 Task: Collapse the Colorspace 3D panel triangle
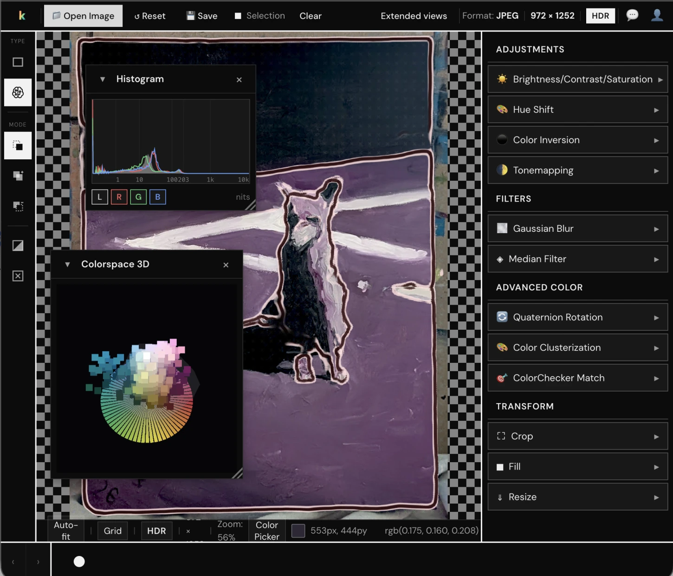coord(67,264)
